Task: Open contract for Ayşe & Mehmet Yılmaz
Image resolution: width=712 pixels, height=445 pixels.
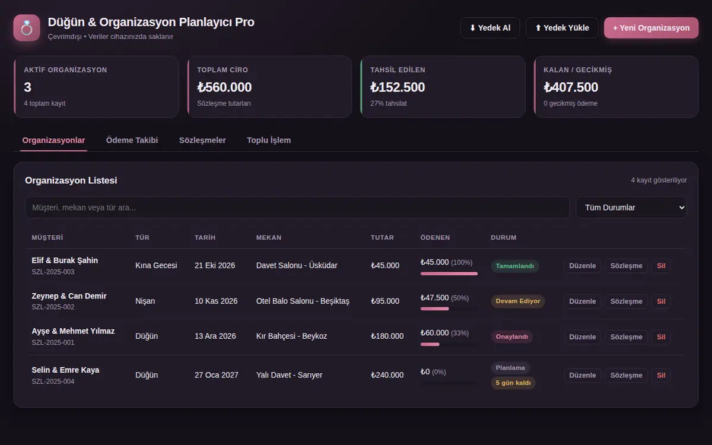Action: tap(627, 337)
